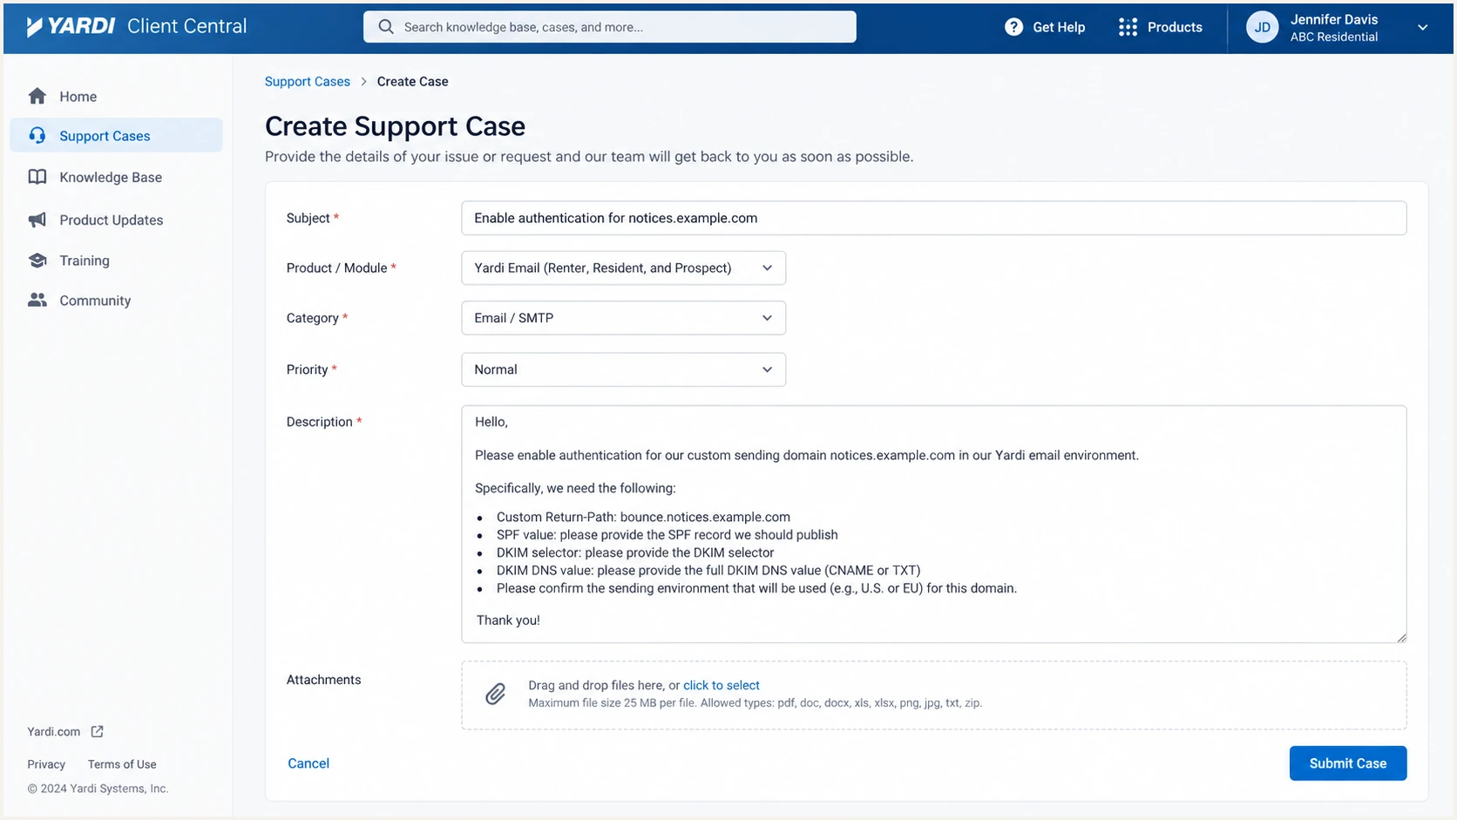Screen dimensions: 1457x820
Task: Open the Product / Module dropdown
Action: tap(623, 268)
